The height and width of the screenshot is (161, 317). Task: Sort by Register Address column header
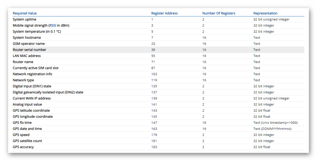164,13
